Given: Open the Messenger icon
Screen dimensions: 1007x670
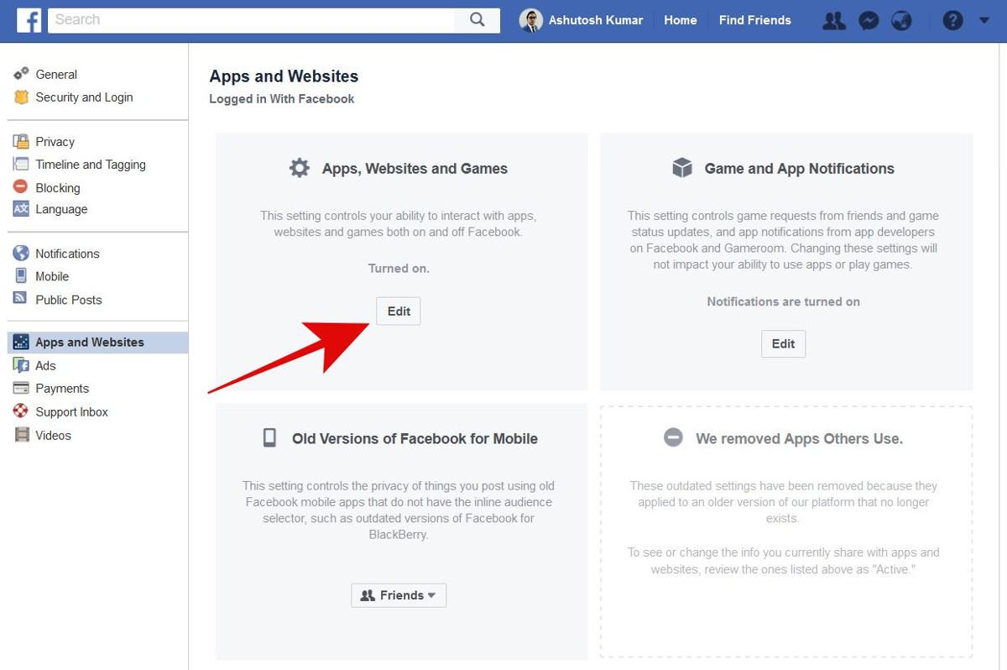Looking at the screenshot, I should pos(869,20).
